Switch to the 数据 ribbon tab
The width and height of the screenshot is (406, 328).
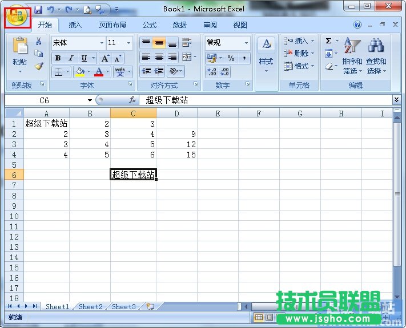click(x=180, y=25)
